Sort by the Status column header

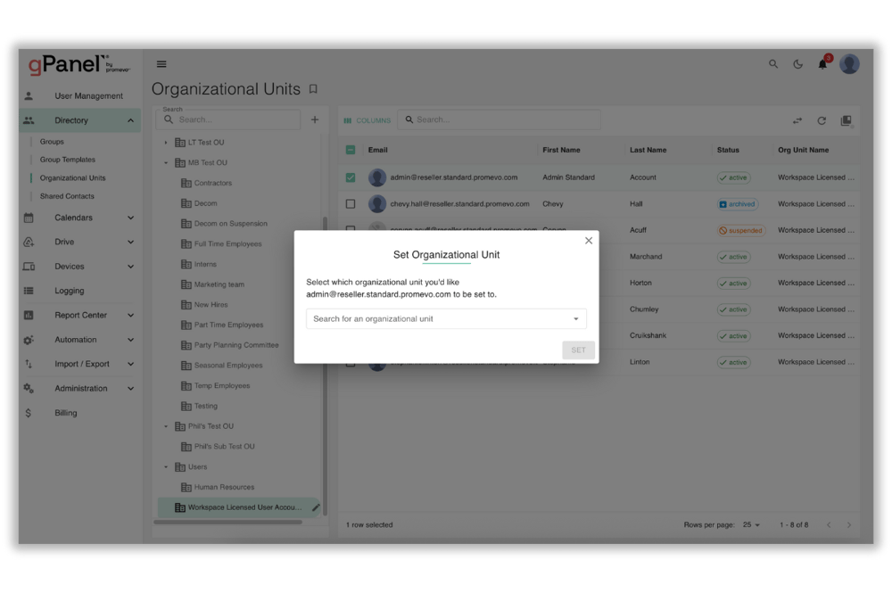[x=728, y=150]
